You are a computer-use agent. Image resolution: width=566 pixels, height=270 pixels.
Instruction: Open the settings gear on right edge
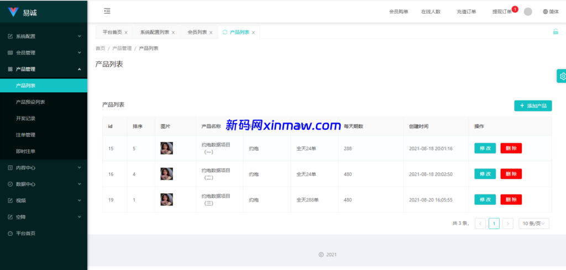(562, 76)
